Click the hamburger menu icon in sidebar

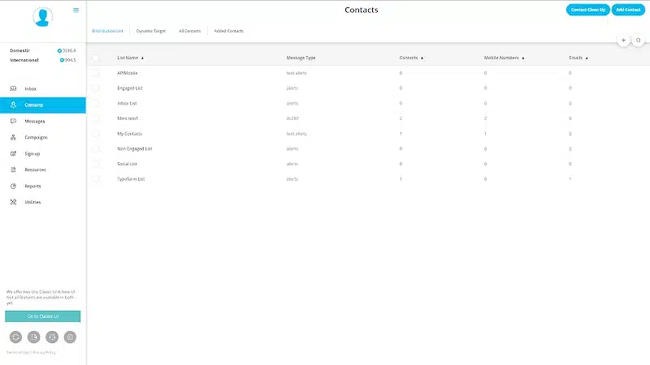76,11
